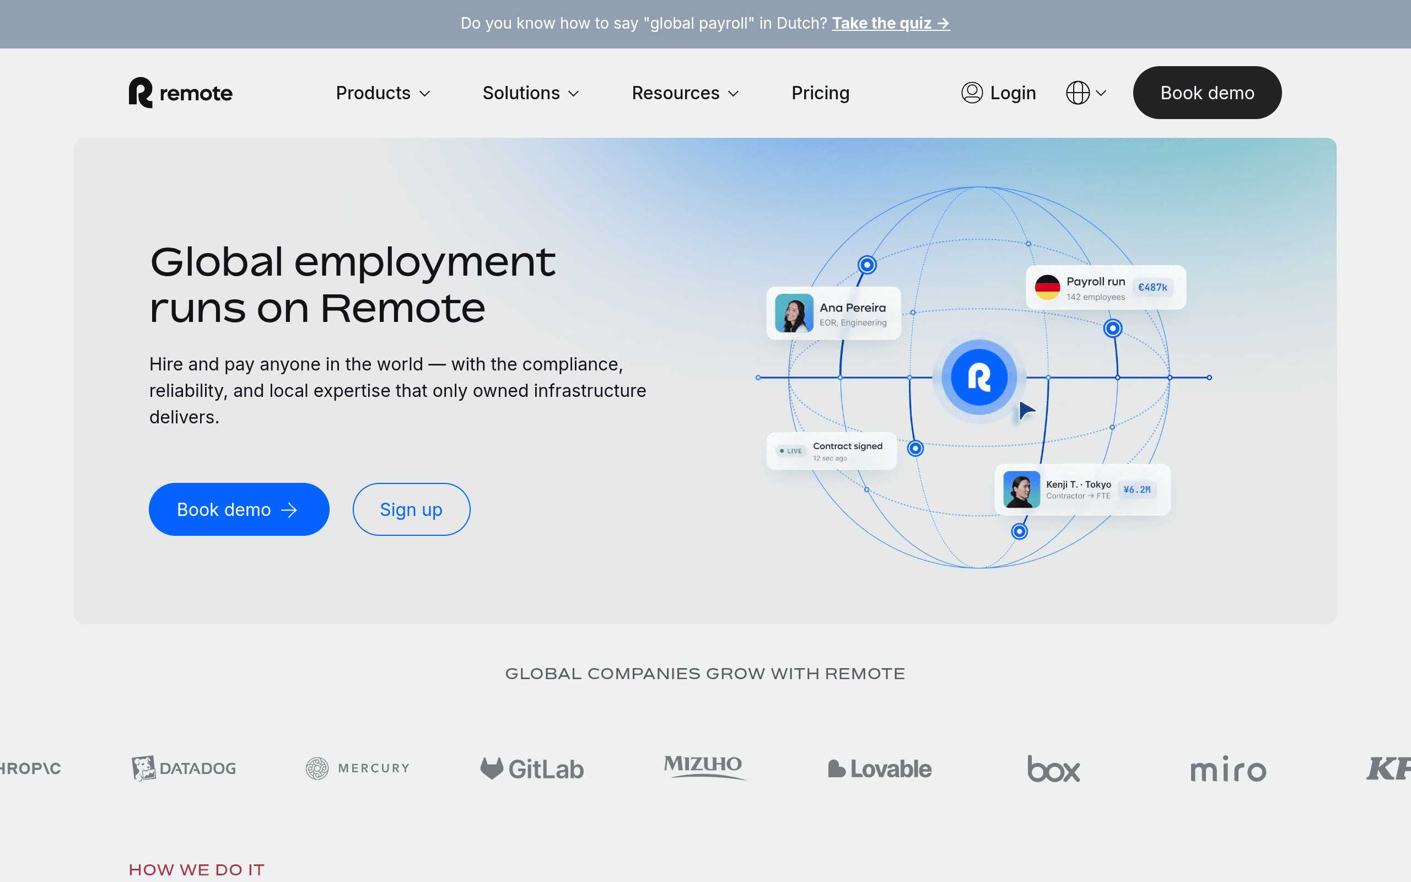Click the Login link

998,93
